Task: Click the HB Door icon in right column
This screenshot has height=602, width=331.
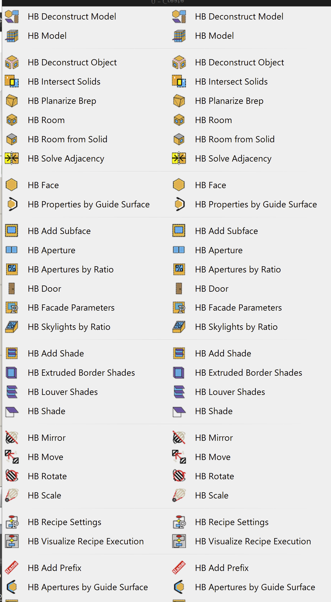Action: [x=179, y=288]
